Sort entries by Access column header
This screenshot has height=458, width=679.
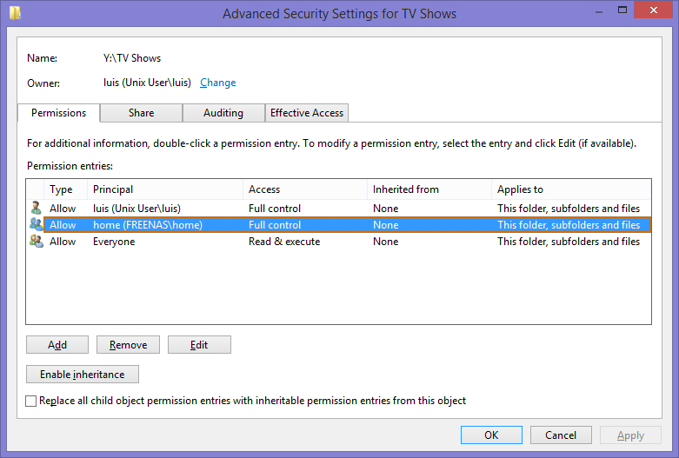pyautogui.click(x=304, y=189)
